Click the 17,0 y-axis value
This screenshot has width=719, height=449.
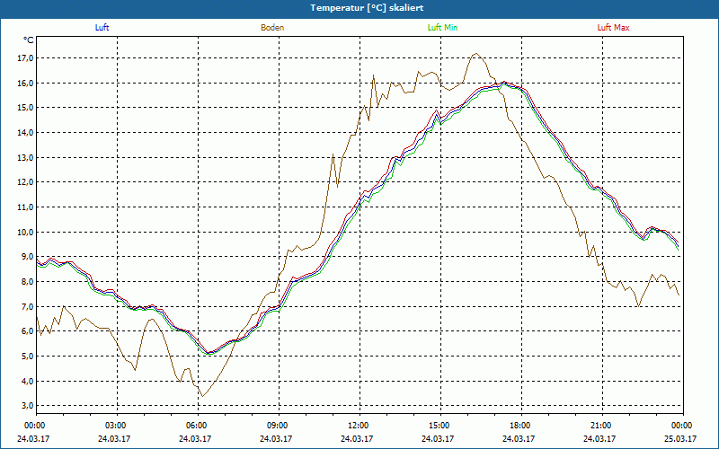26,58
